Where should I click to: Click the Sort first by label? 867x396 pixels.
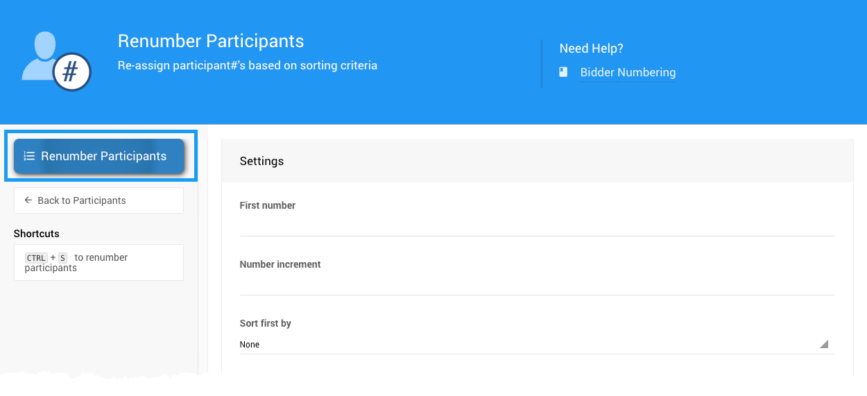click(265, 323)
